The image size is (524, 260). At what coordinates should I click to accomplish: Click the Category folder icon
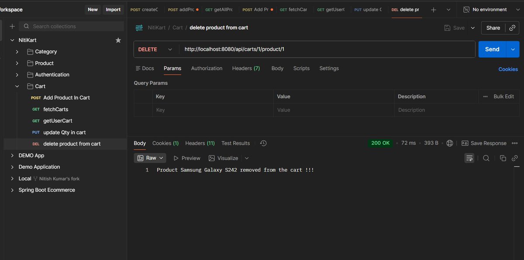click(30, 52)
